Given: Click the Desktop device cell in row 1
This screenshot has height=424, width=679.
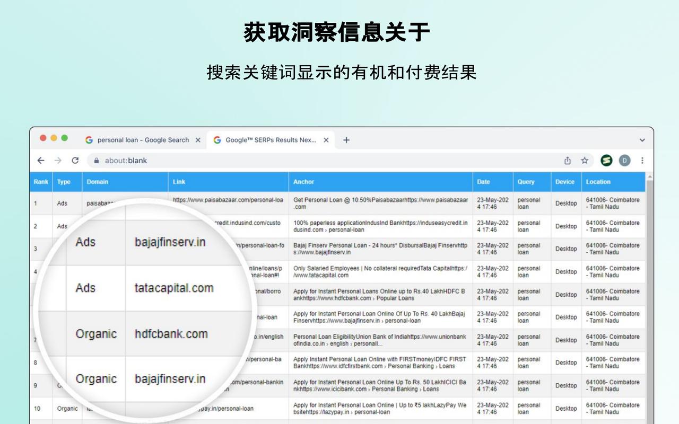Looking at the screenshot, I should [566, 203].
